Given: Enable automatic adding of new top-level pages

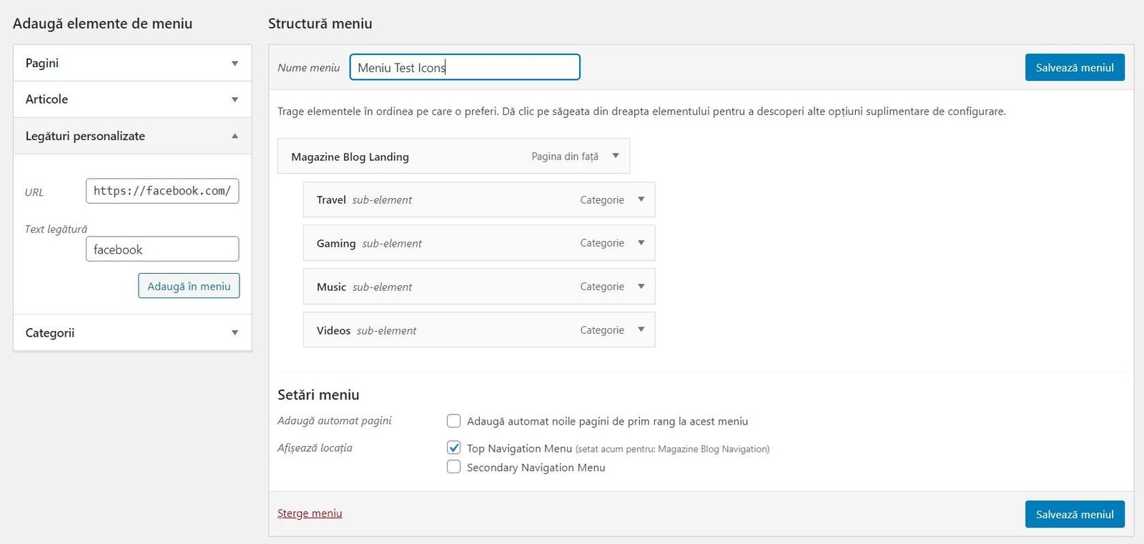Looking at the screenshot, I should tap(453, 421).
